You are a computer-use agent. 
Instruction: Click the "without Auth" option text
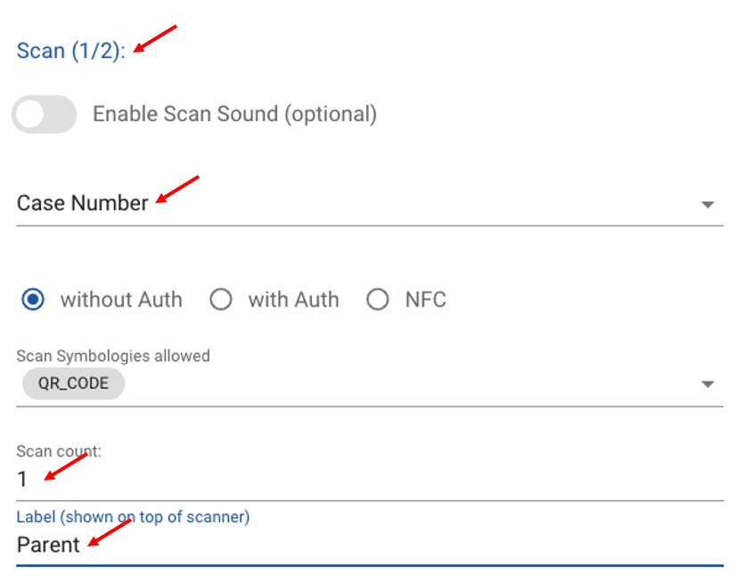pos(121,299)
